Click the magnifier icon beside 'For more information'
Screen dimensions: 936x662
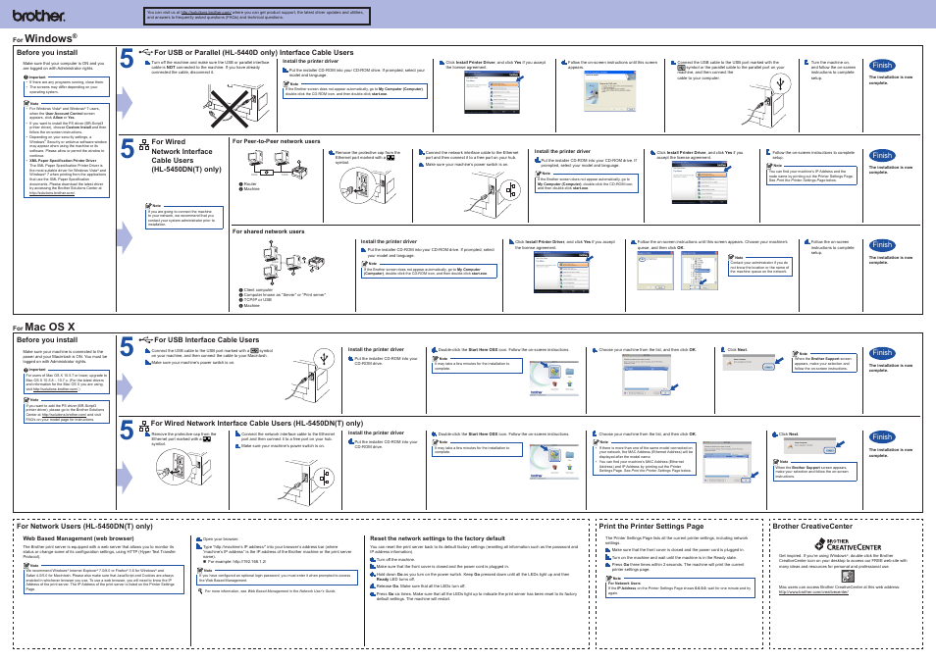[x=200, y=591]
